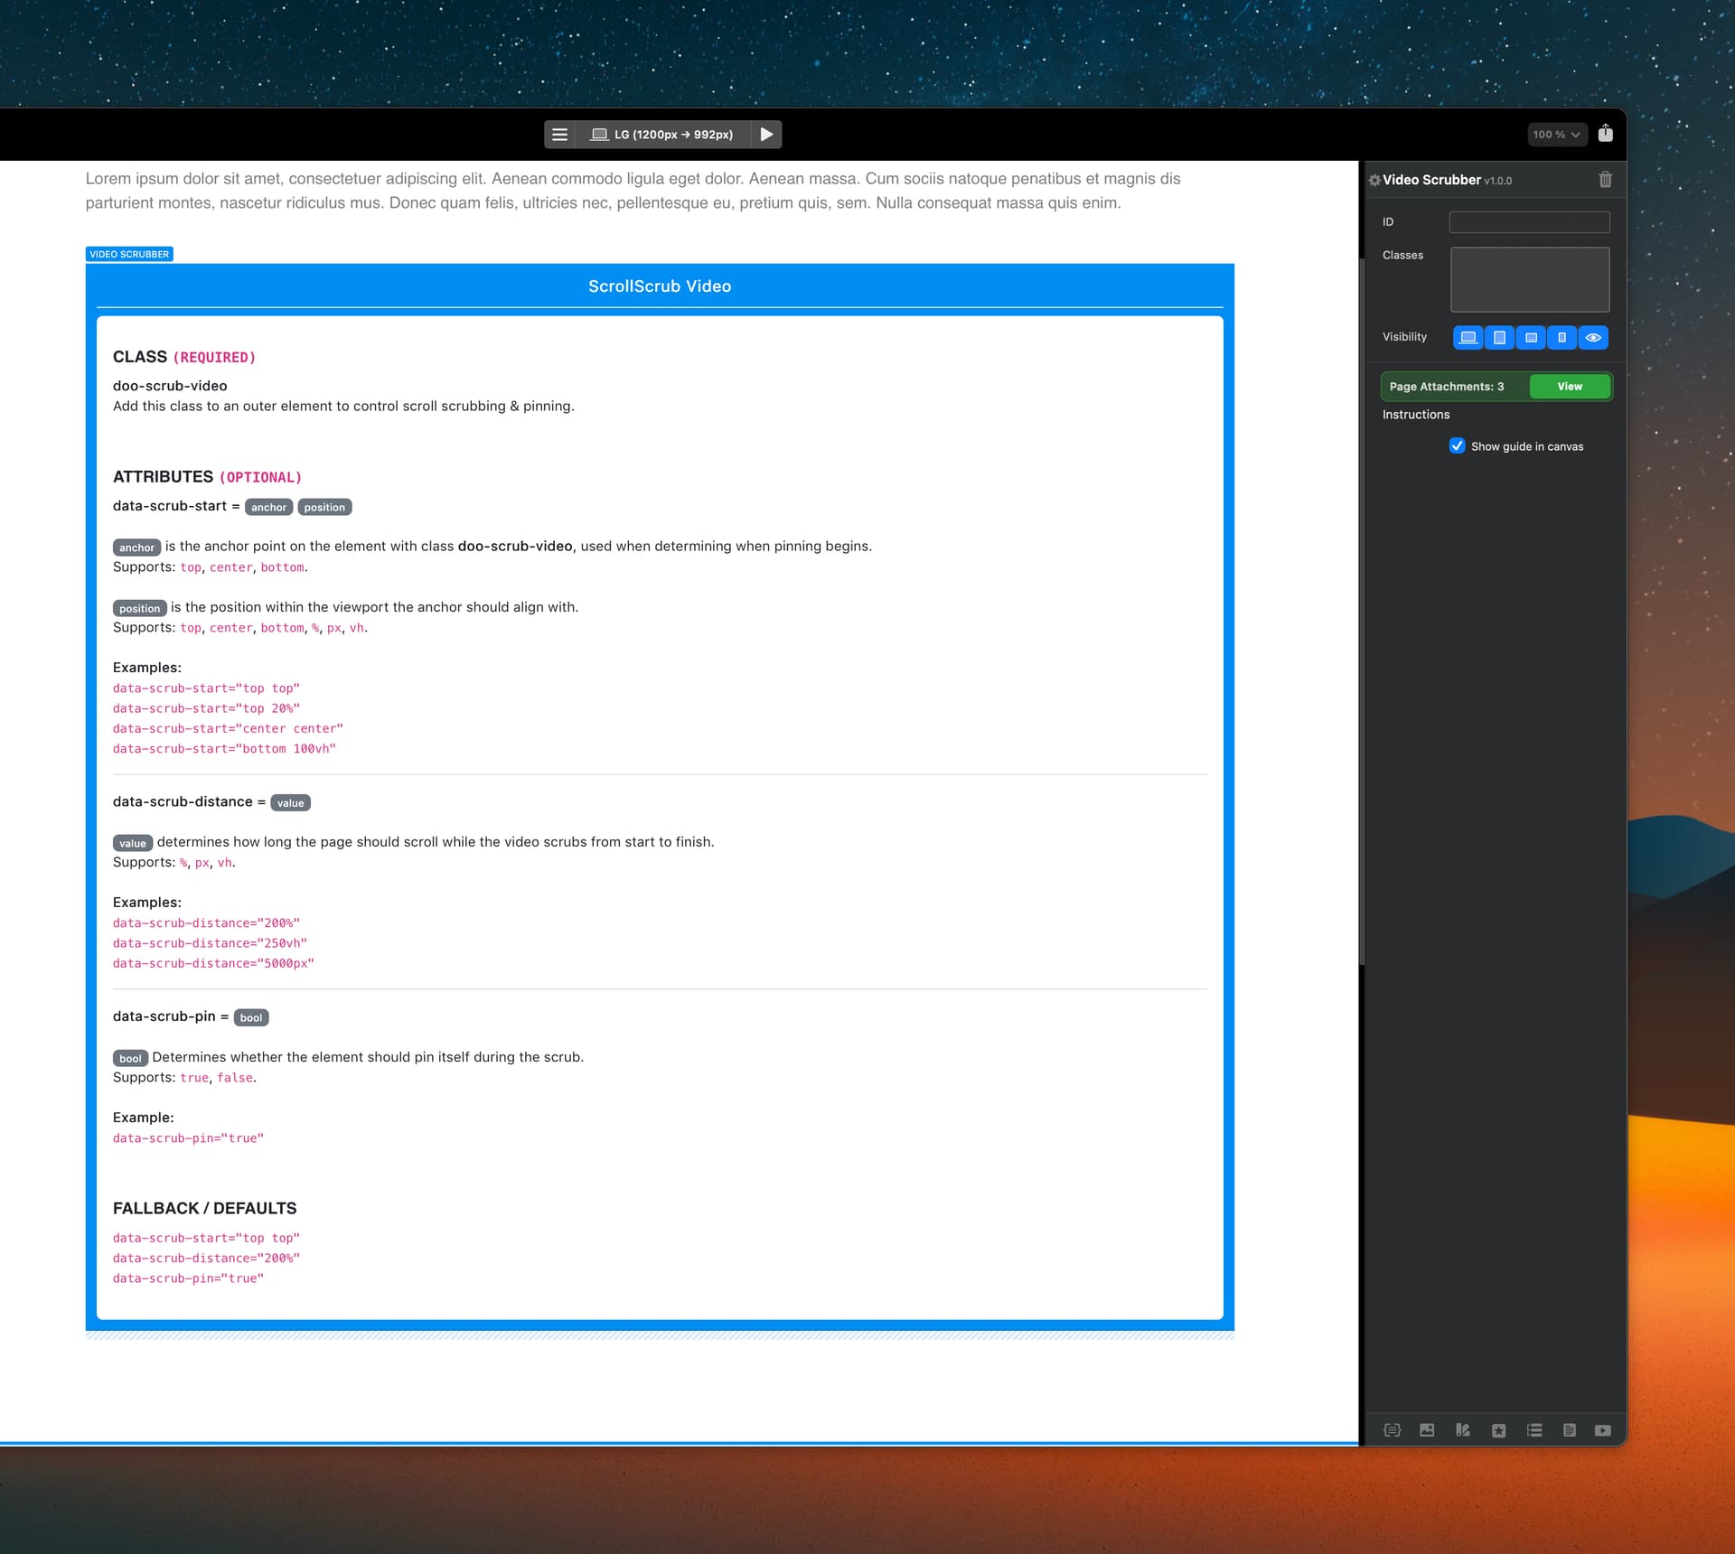This screenshot has width=1735, height=1554.
Task: Toggle laptop visibility button
Action: click(x=1468, y=338)
